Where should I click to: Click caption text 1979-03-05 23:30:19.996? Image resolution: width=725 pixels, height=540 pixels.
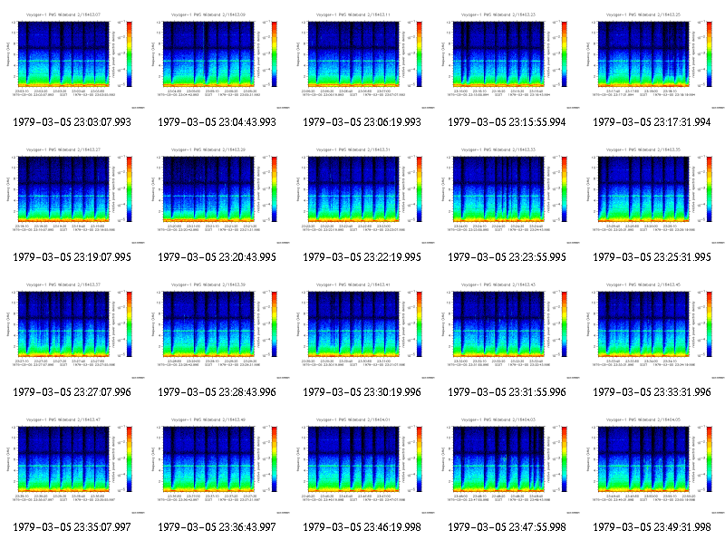click(362, 392)
